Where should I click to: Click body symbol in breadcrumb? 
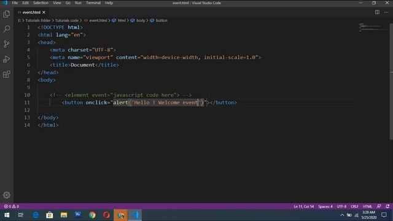(141, 20)
